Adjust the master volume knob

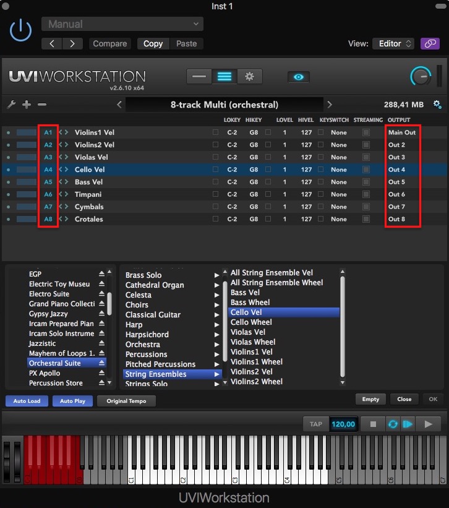(421, 76)
